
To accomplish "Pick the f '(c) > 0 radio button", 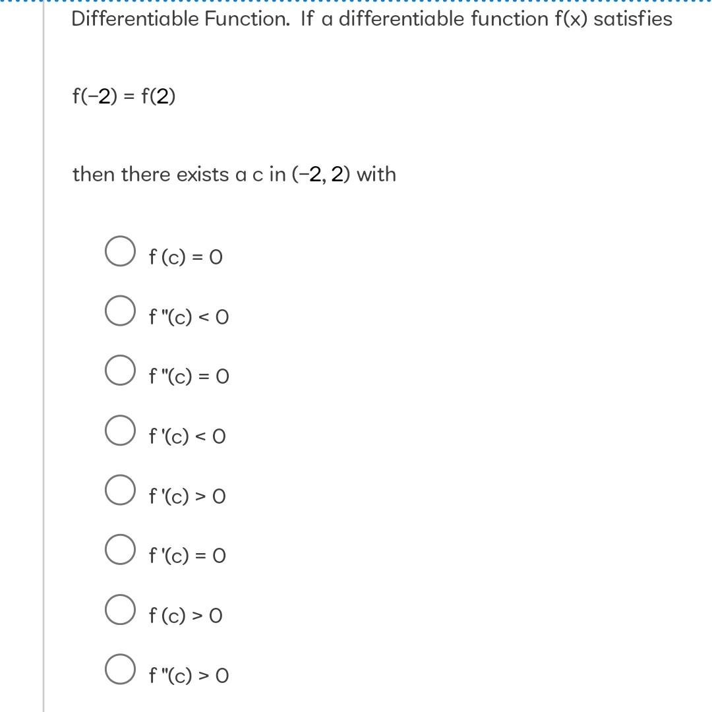I will pyautogui.click(x=121, y=490).
